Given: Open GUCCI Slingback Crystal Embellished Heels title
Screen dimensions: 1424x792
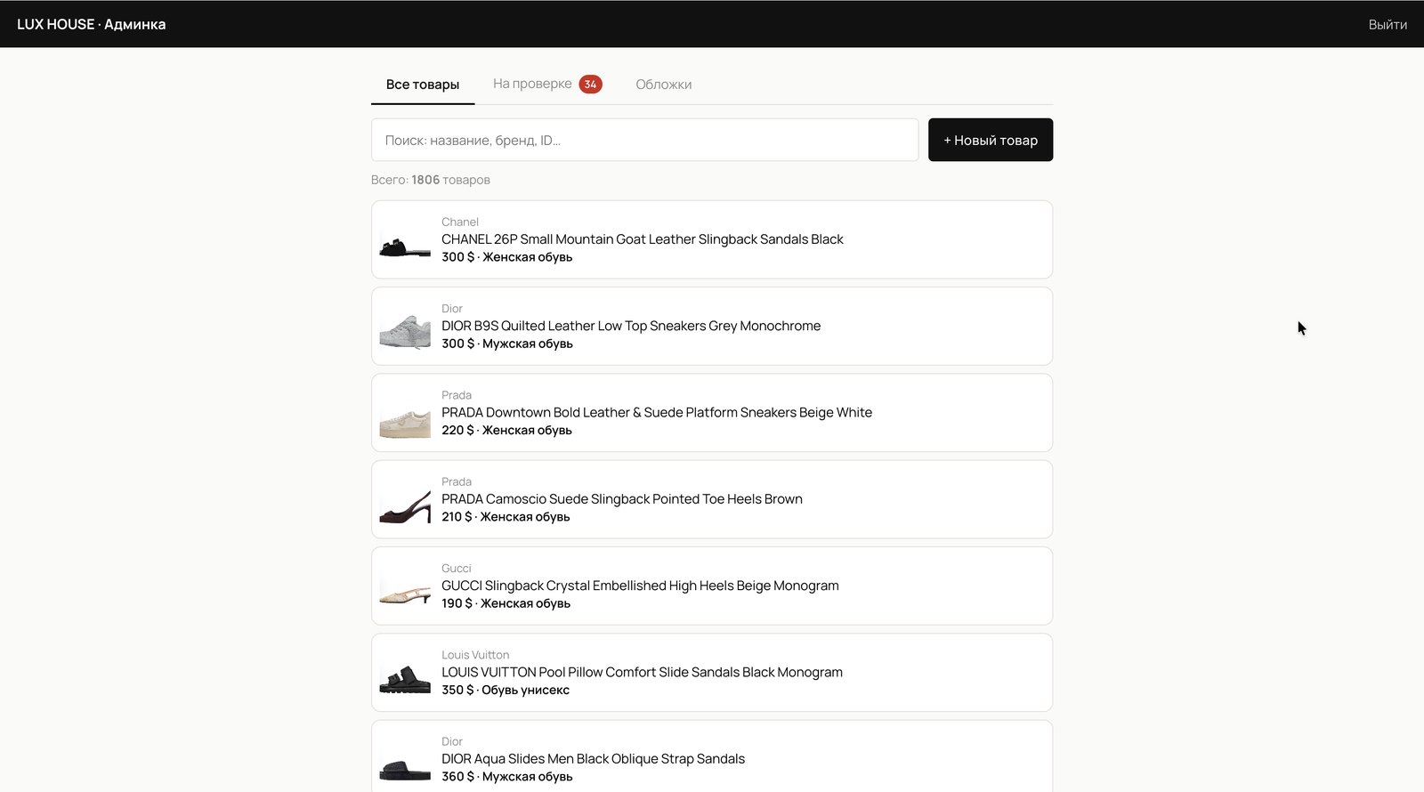Looking at the screenshot, I should point(640,586).
